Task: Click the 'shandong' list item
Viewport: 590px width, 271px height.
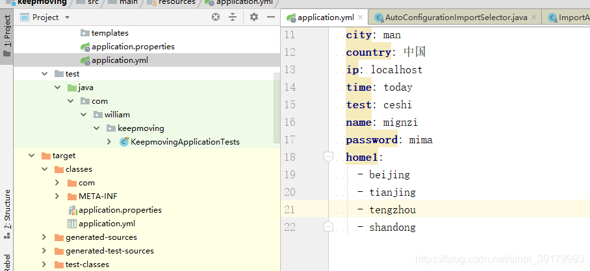Action: click(x=392, y=227)
